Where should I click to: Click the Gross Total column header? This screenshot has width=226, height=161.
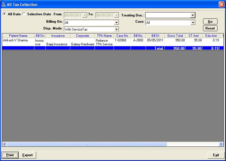coord(175,36)
